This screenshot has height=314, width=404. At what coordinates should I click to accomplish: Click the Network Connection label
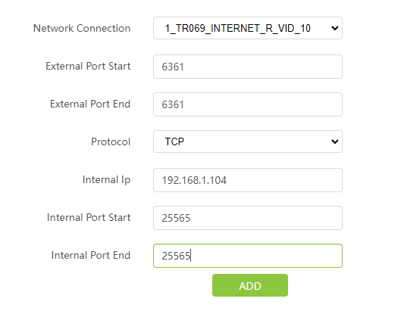[82, 28]
